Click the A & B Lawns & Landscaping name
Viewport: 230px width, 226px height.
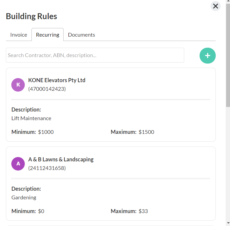(x=61, y=159)
